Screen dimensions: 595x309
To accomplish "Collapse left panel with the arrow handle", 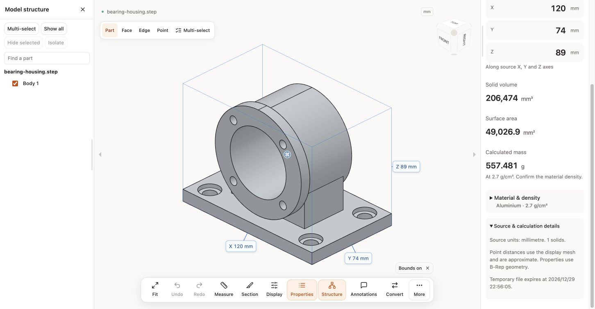I will (x=100, y=154).
